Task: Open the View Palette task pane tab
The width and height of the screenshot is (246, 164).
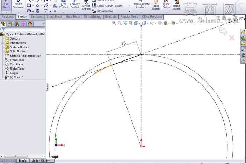Action: (243, 49)
